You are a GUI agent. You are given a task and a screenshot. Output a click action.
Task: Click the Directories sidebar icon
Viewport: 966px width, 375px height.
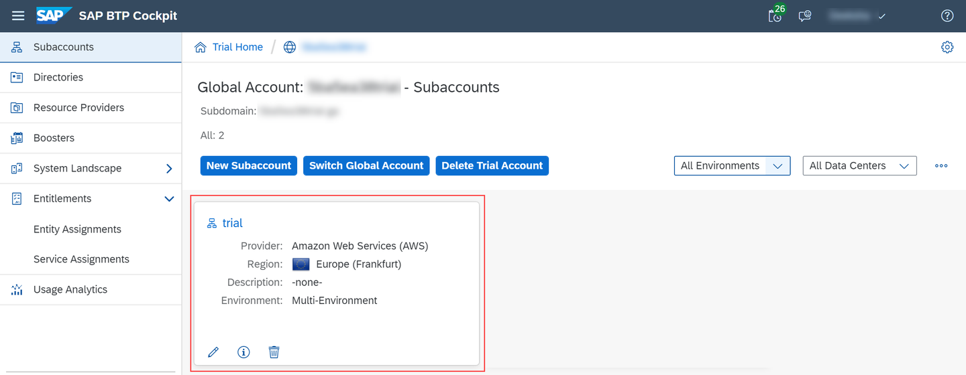pyautogui.click(x=17, y=77)
